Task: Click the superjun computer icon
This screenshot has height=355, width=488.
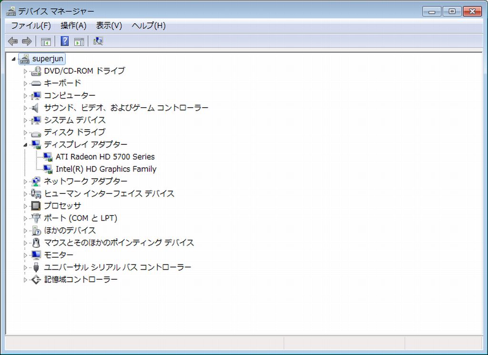Action: pos(25,59)
